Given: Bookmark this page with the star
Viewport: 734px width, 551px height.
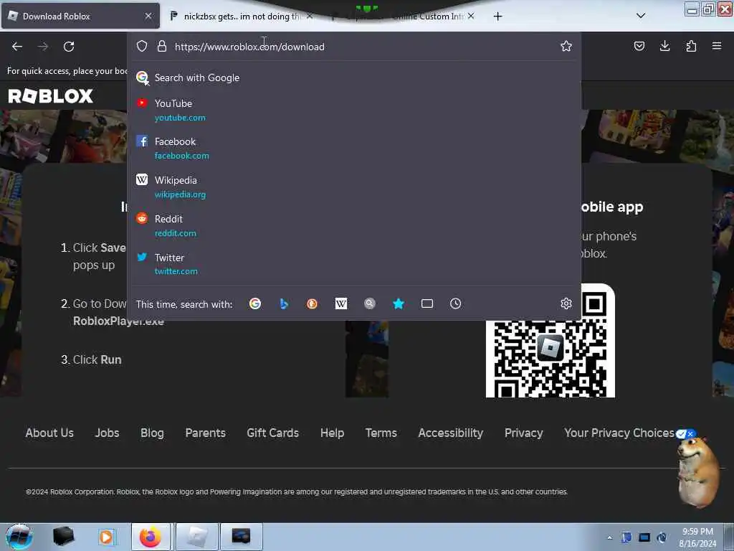Looking at the screenshot, I should 566,46.
